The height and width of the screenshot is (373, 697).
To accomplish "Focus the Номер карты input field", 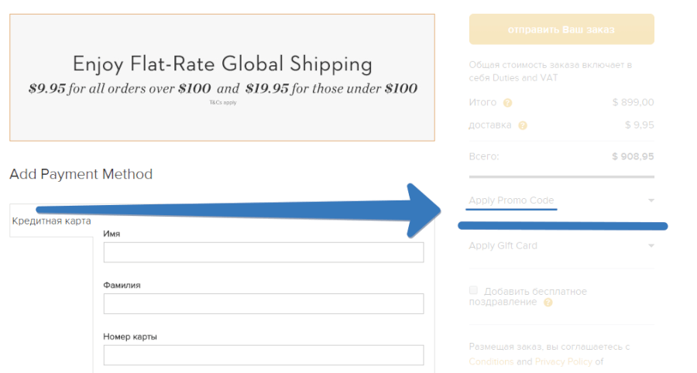I will pos(263,355).
